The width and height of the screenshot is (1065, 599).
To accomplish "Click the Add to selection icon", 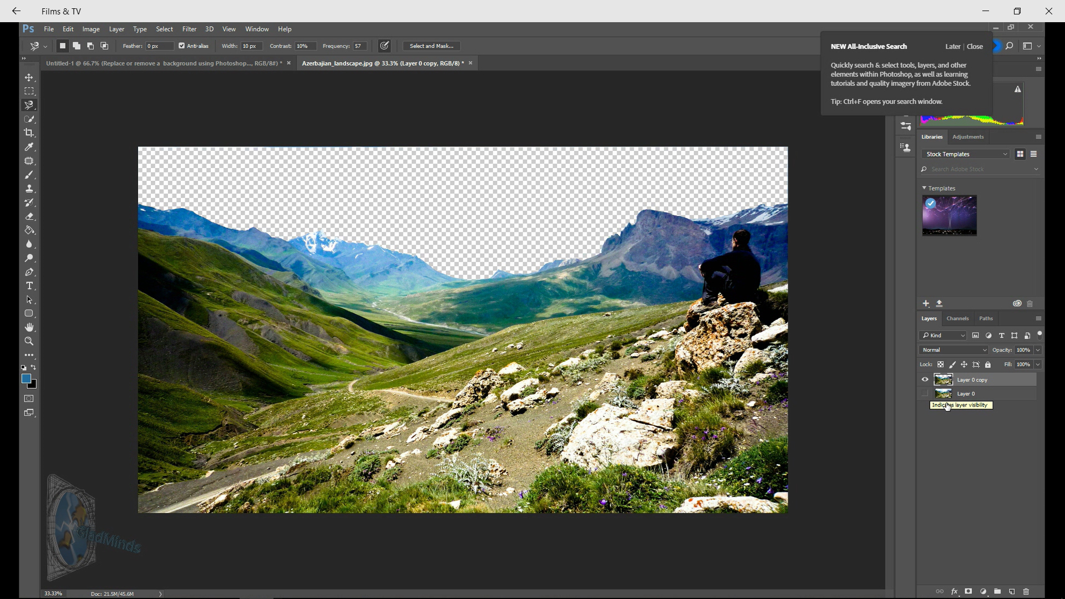I will [77, 46].
